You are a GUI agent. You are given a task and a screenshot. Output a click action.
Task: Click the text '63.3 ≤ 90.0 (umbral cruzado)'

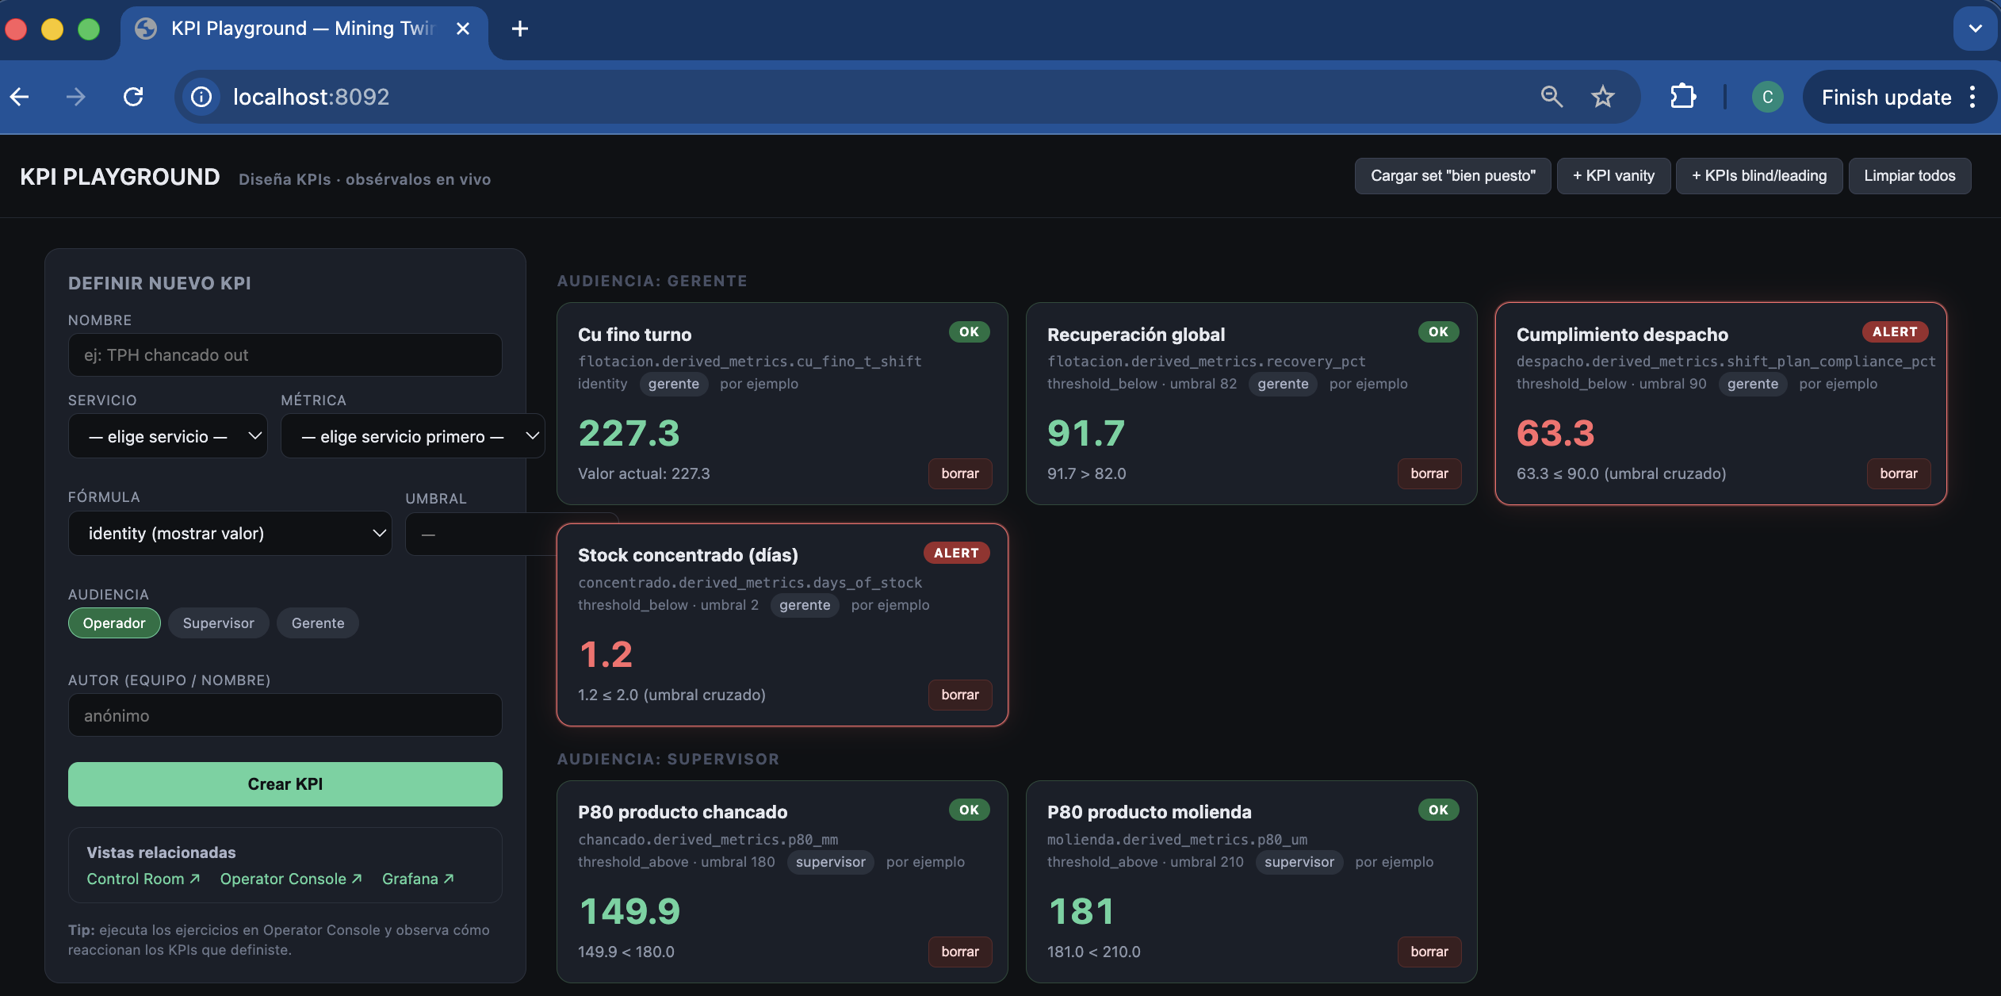[x=1620, y=473]
